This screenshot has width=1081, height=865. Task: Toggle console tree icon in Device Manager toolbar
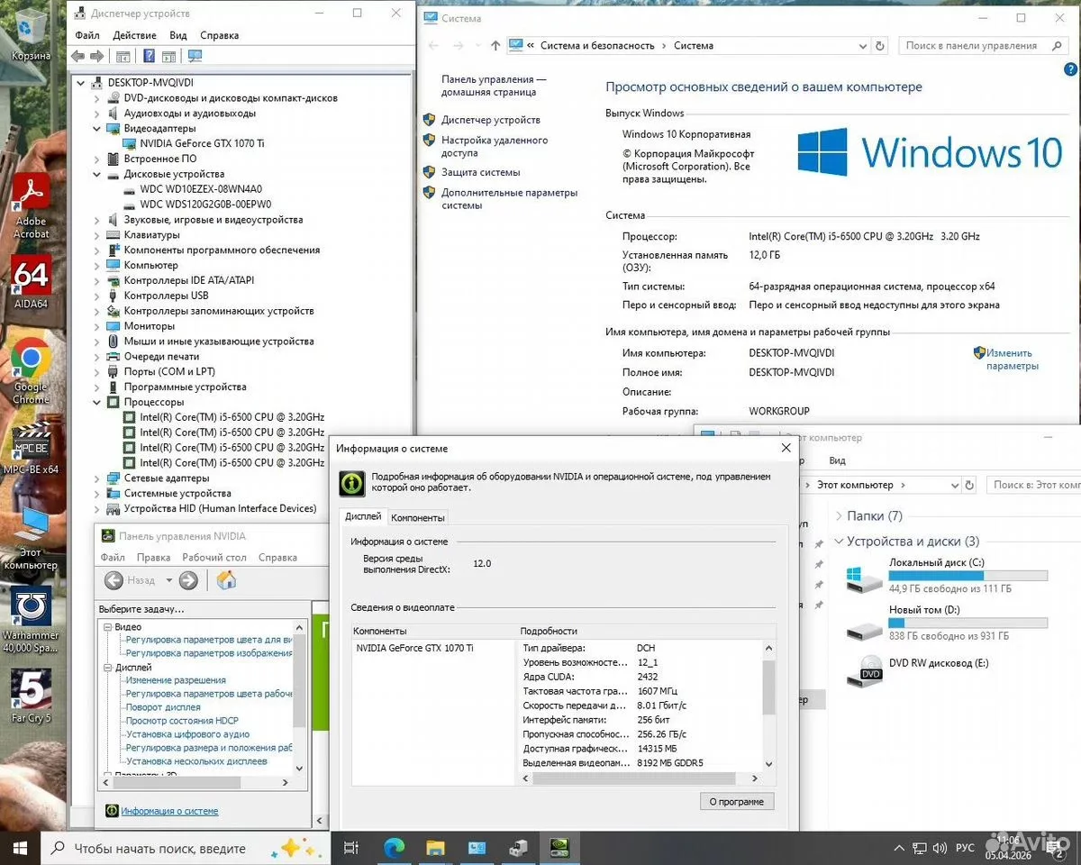[123, 56]
